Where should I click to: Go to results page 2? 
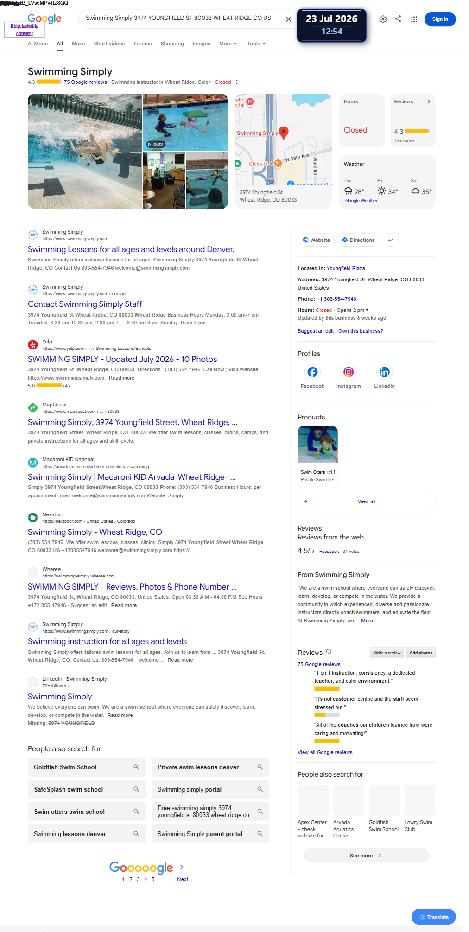coord(131,879)
